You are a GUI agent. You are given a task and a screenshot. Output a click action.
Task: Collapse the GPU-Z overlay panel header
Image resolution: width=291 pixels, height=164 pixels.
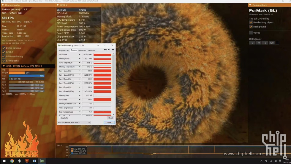coord(58,5)
